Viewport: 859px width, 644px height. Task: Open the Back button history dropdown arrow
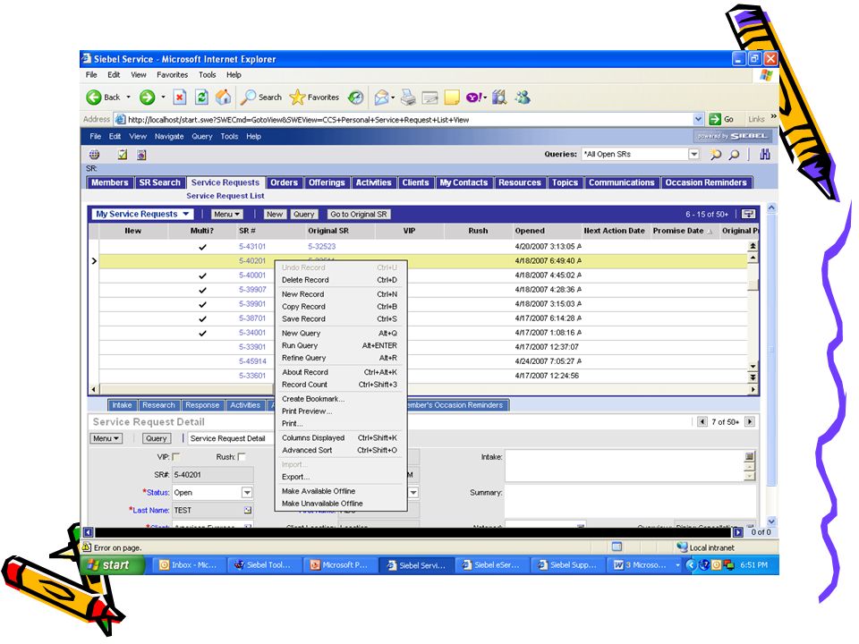128,97
